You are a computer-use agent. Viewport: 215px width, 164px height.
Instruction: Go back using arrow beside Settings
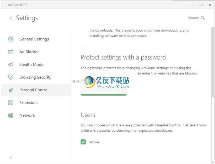point(11,18)
